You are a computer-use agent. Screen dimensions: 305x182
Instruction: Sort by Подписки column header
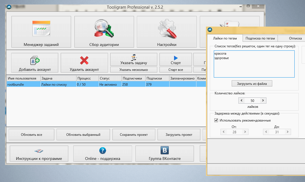click(157, 78)
